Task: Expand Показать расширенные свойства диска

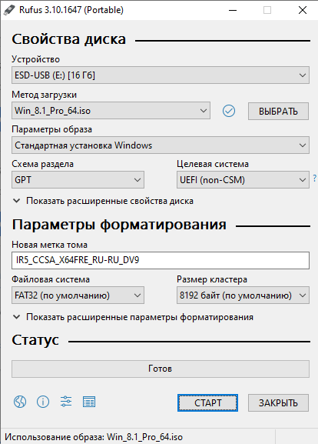Action: 104,201
